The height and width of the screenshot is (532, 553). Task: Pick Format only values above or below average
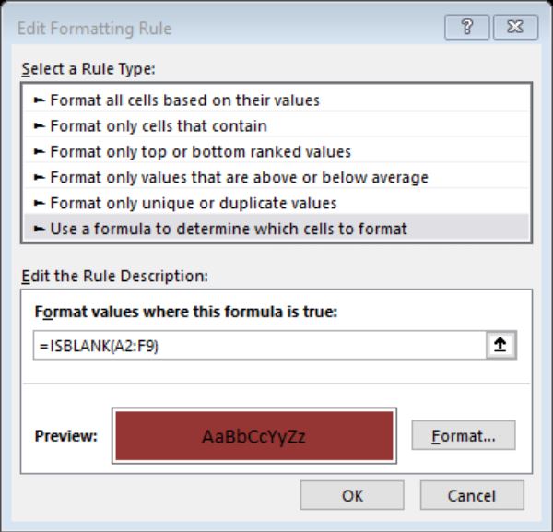click(276, 177)
